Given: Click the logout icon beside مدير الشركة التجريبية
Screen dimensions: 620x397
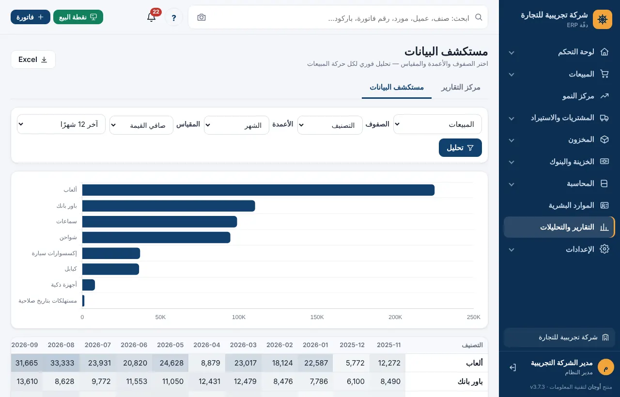Looking at the screenshot, I should tap(513, 367).
